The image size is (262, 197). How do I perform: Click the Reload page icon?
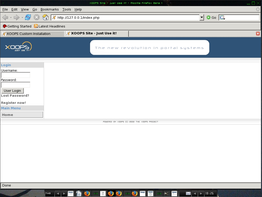coord(28,17)
